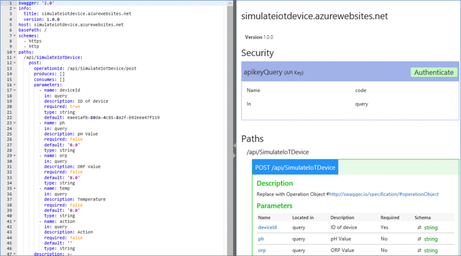Click the 'Located in' column header
This screenshot has height=256, width=461.
click(303, 217)
